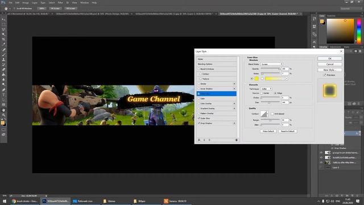Enable the Anti-aliased checkbox
The width and height of the screenshot is (364, 205).
coord(272,114)
